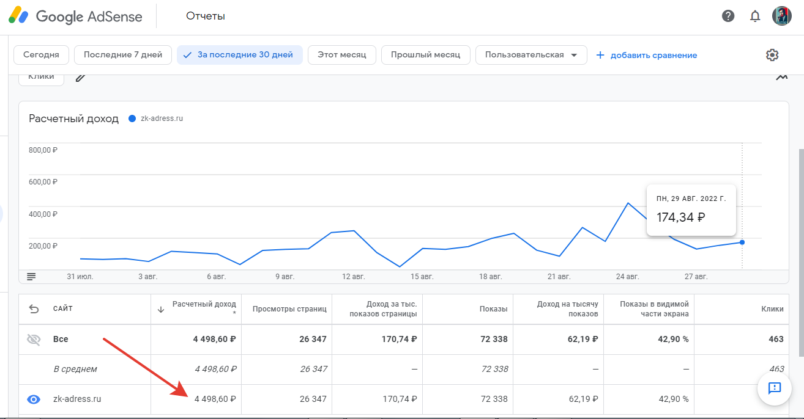Select the Прошлый месяц range

click(425, 55)
